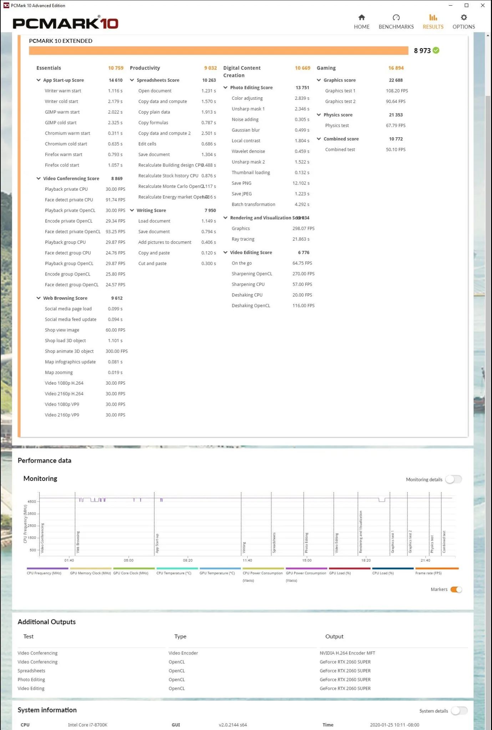This screenshot has width=492, height=730.
Task: Click NVIDIA H.264 Encoder MFT output
Action: click(347, 653)
